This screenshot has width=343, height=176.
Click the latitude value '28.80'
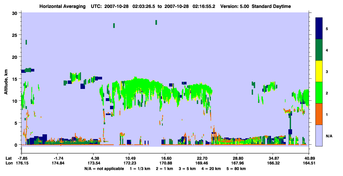coord(238,158)
